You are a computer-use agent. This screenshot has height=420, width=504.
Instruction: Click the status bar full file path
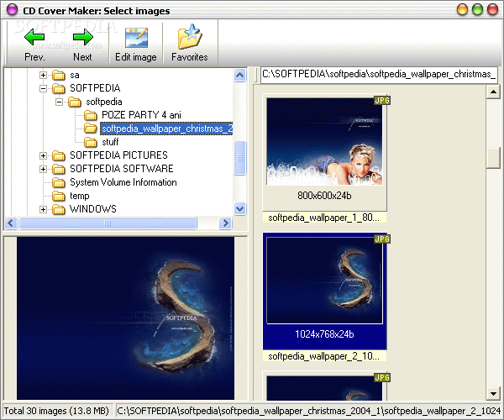click(x=309, y=411)
